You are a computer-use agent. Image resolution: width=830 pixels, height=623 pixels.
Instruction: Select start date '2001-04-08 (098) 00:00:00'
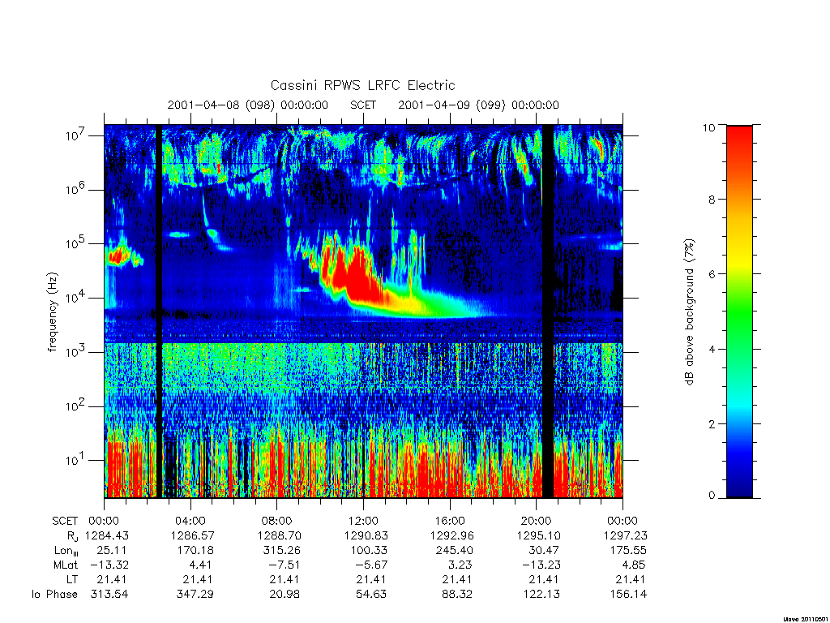point(248,105)
